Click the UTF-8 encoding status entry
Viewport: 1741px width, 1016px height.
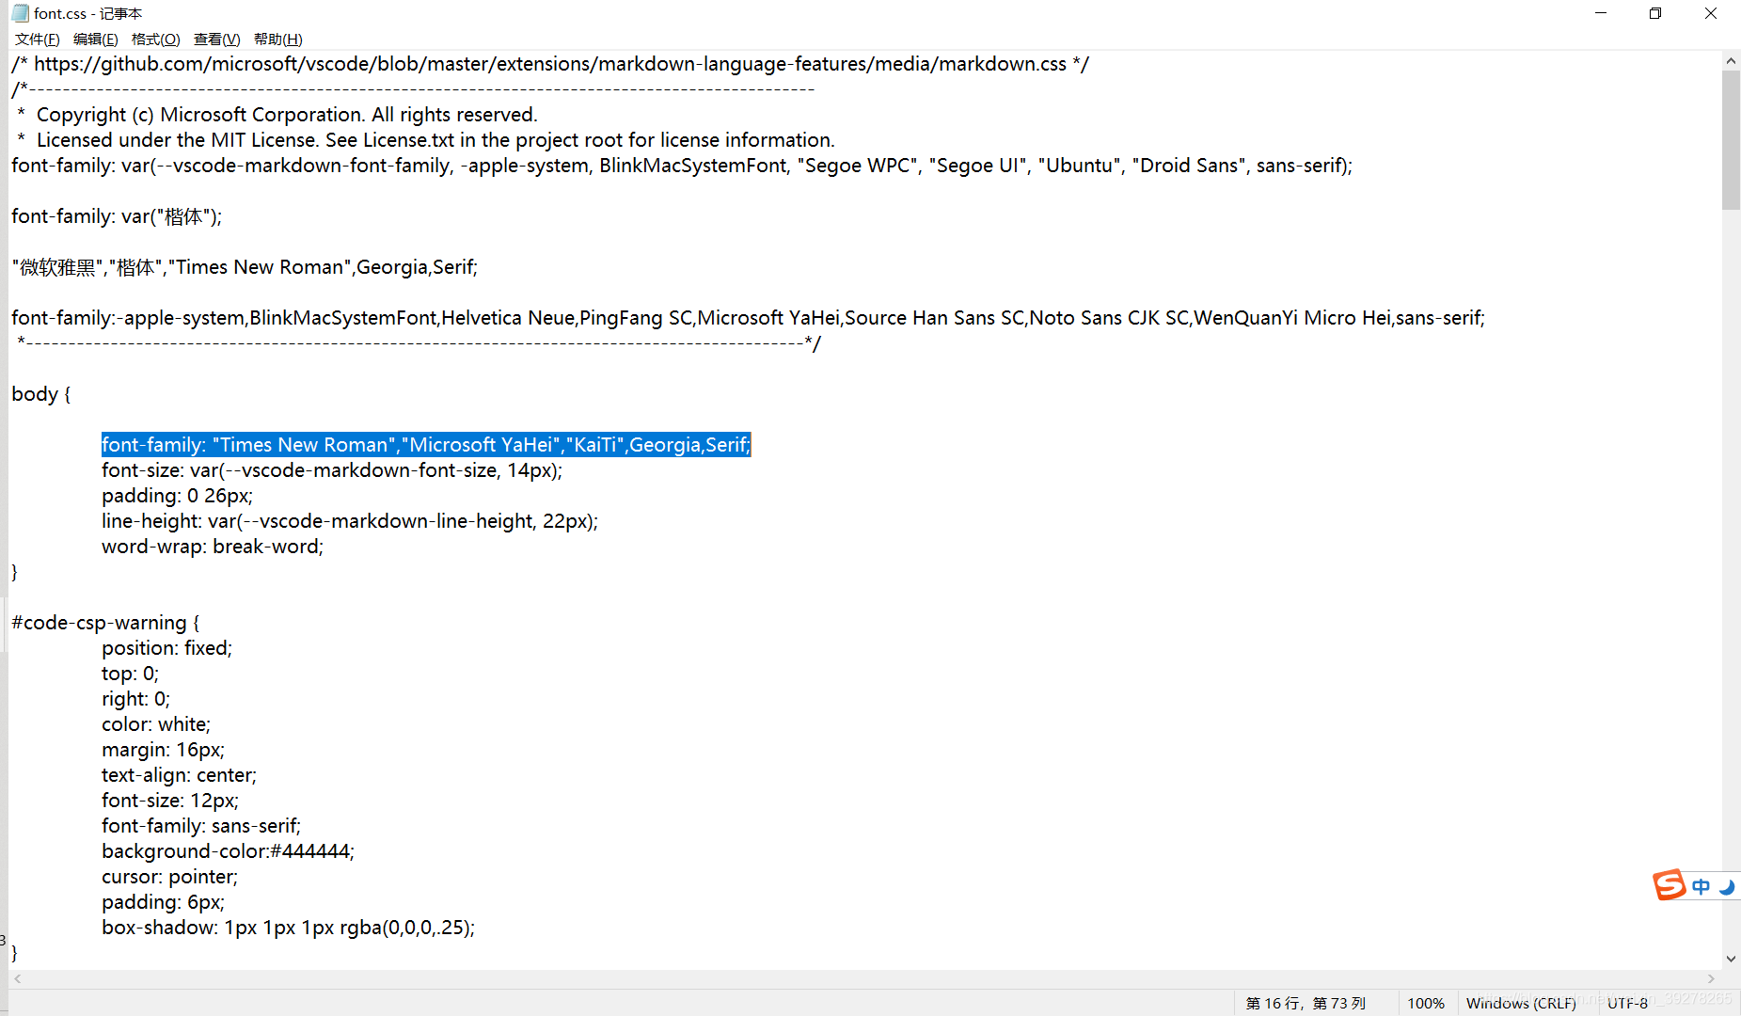tap(1627, 1003)
